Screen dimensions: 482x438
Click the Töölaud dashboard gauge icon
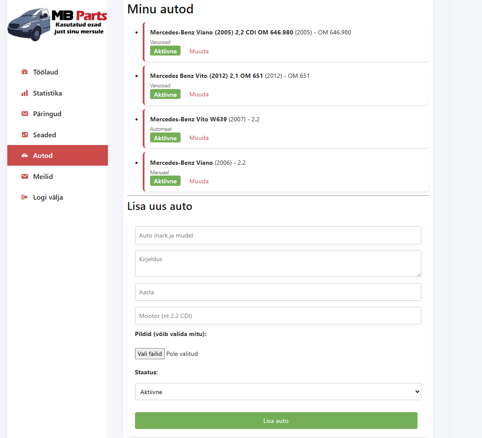click(25, 72)
